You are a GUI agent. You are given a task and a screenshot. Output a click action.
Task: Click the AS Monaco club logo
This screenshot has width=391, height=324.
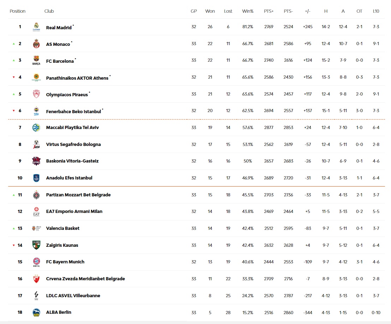[x=36, y=44]
